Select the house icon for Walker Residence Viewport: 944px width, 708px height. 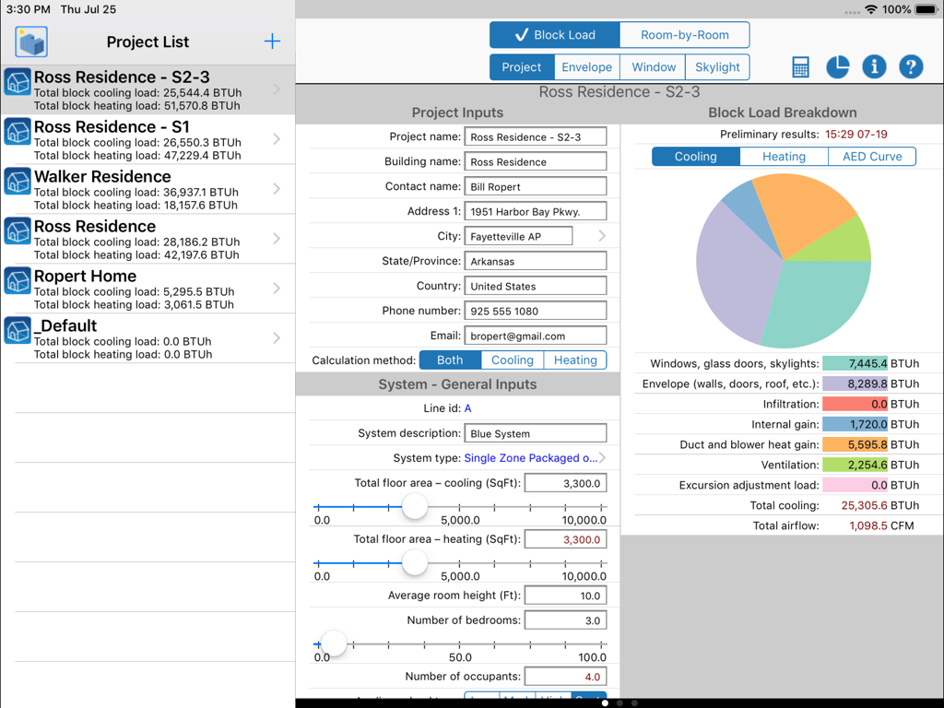[17, 183]
